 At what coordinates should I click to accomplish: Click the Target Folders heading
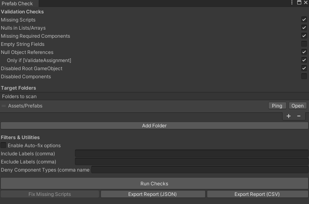[18, 88]
